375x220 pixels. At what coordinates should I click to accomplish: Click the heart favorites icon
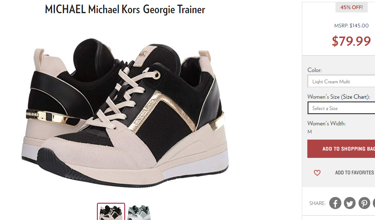coord(317,173)
